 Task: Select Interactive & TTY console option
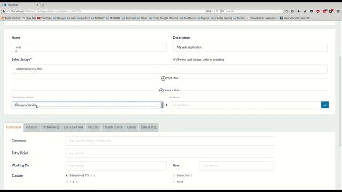click(x=67, y=175)
